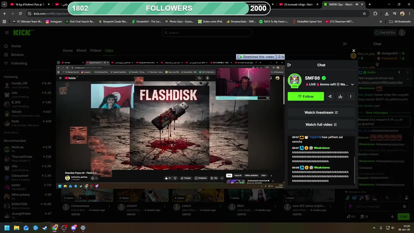The height and width of the screenshot is (233, 414).
Task: Open GlobalNet Speed Test bookmark
Action: pos(307,22)
